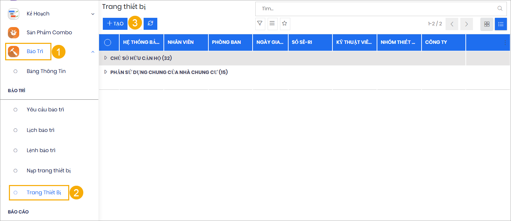
Task: Expand the Chủ sở hữu căn hộ group
Action: tap(106, 58)
